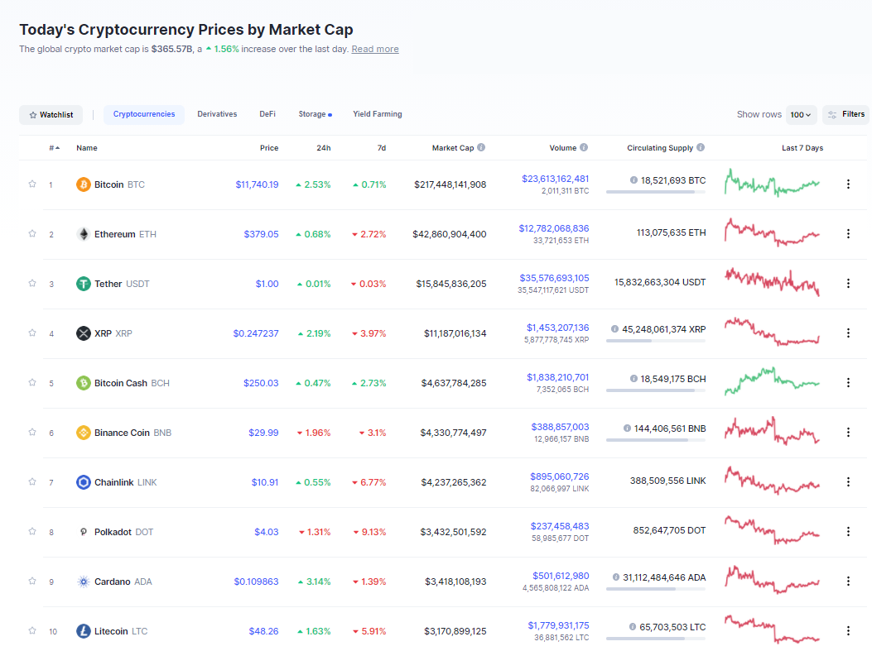Viewport: 872px width, 651px height.
Task: Click the info icon beside Bitcoin's circulating supply
Action: [634, 180]
